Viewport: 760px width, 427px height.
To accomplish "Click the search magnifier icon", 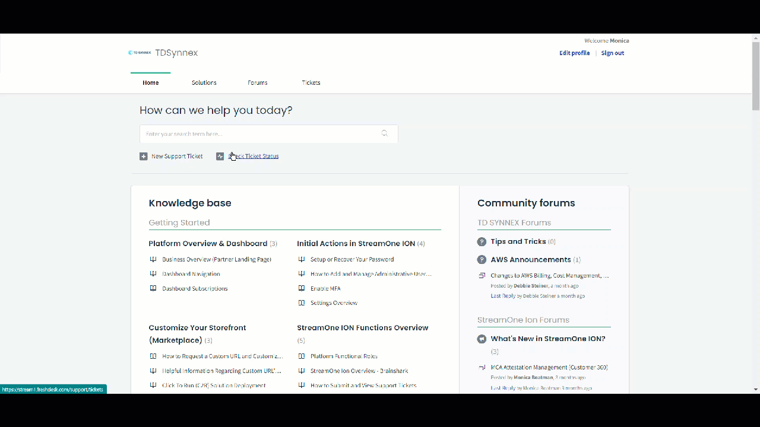I will 385,133.
